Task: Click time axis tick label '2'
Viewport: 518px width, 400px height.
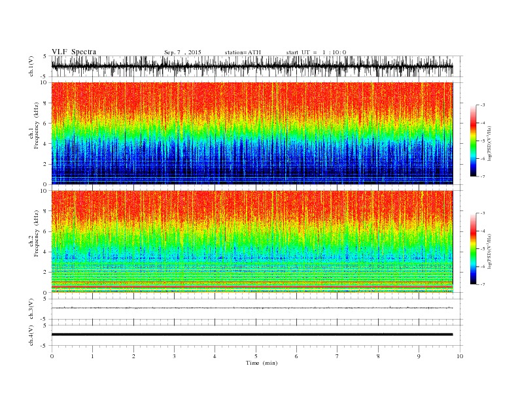Action: [x=133, y=356]
